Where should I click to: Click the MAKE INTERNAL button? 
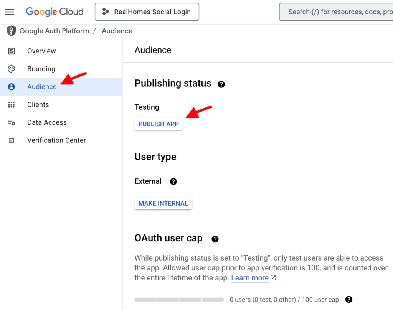click(x=163, y=203)
